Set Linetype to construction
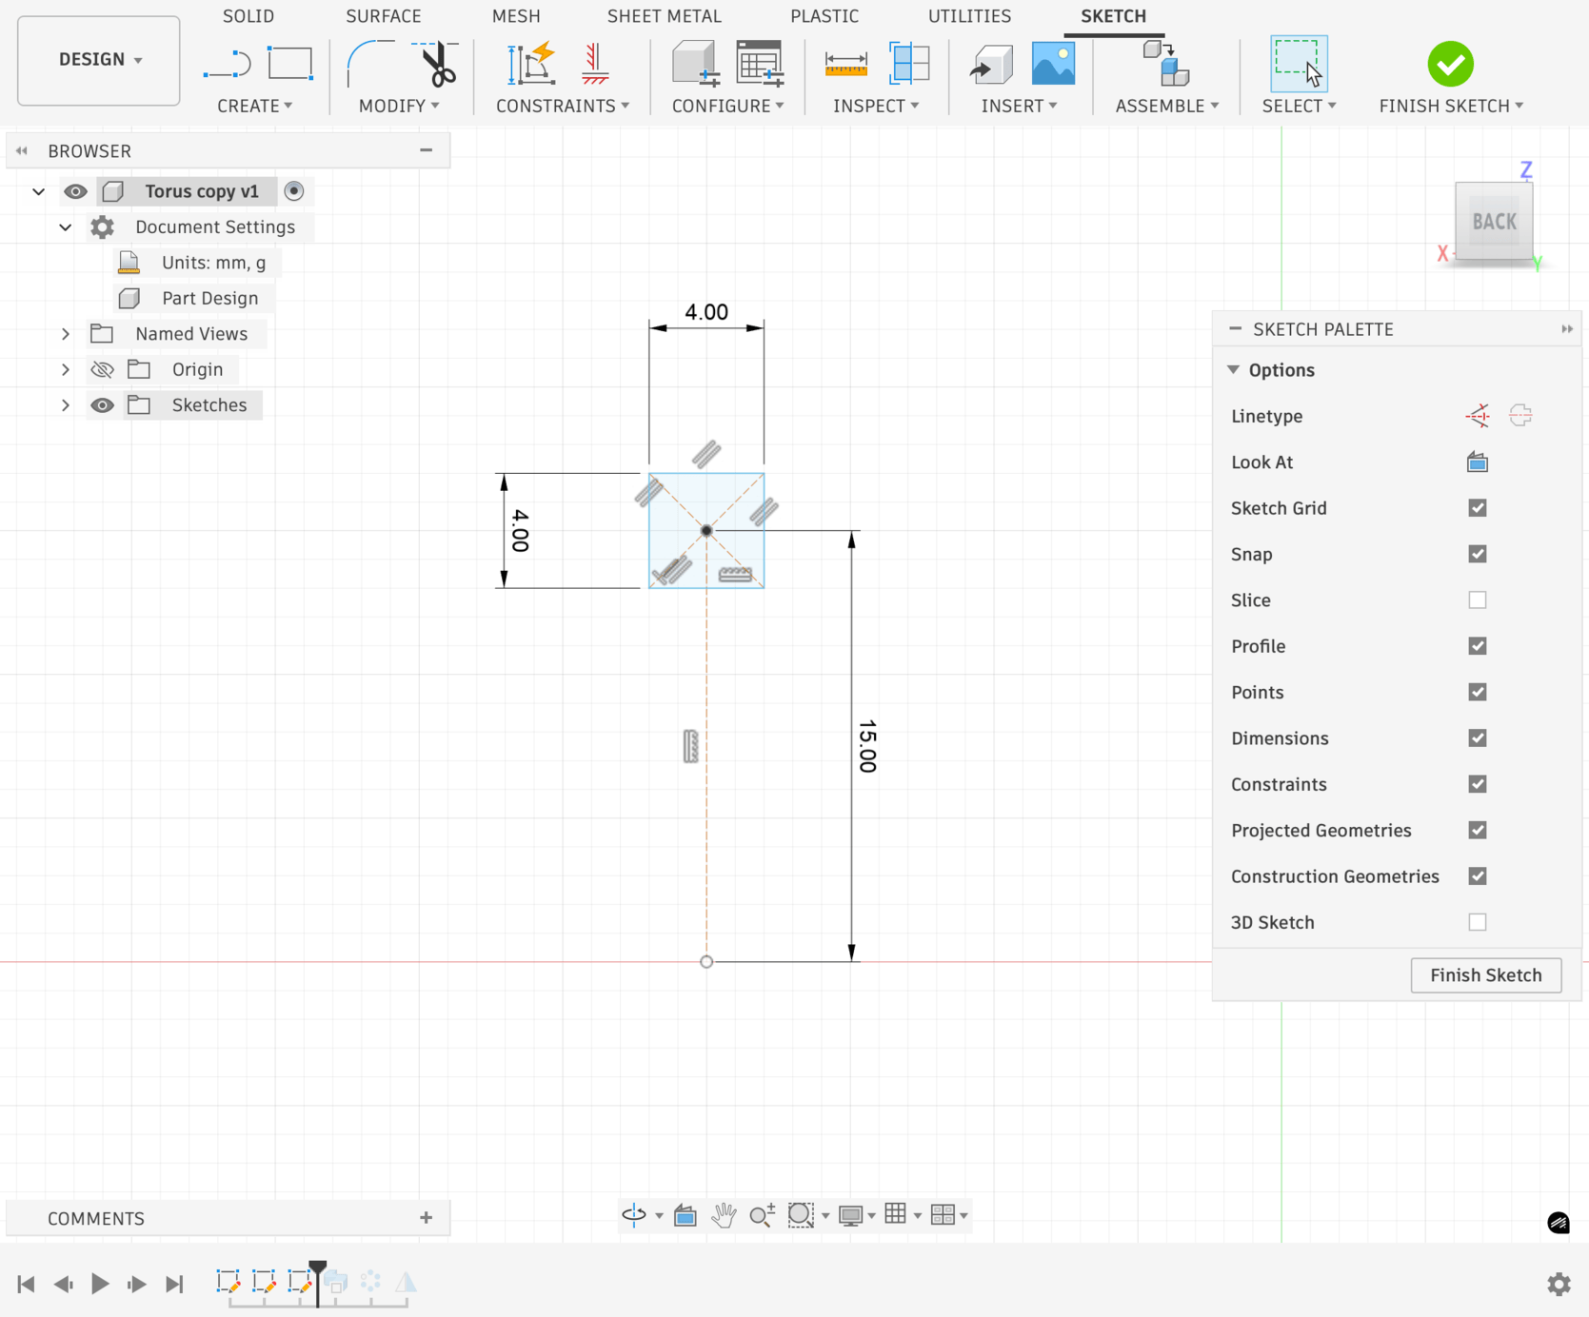The height and width of the screenshot is (1317, 1589). coord(1478,416)
